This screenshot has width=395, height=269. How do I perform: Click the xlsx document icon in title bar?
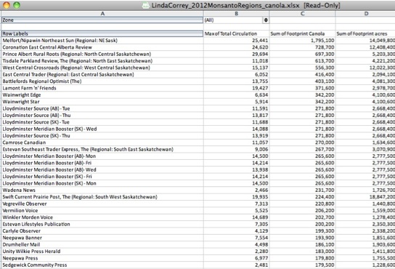[x=145, y=5]
